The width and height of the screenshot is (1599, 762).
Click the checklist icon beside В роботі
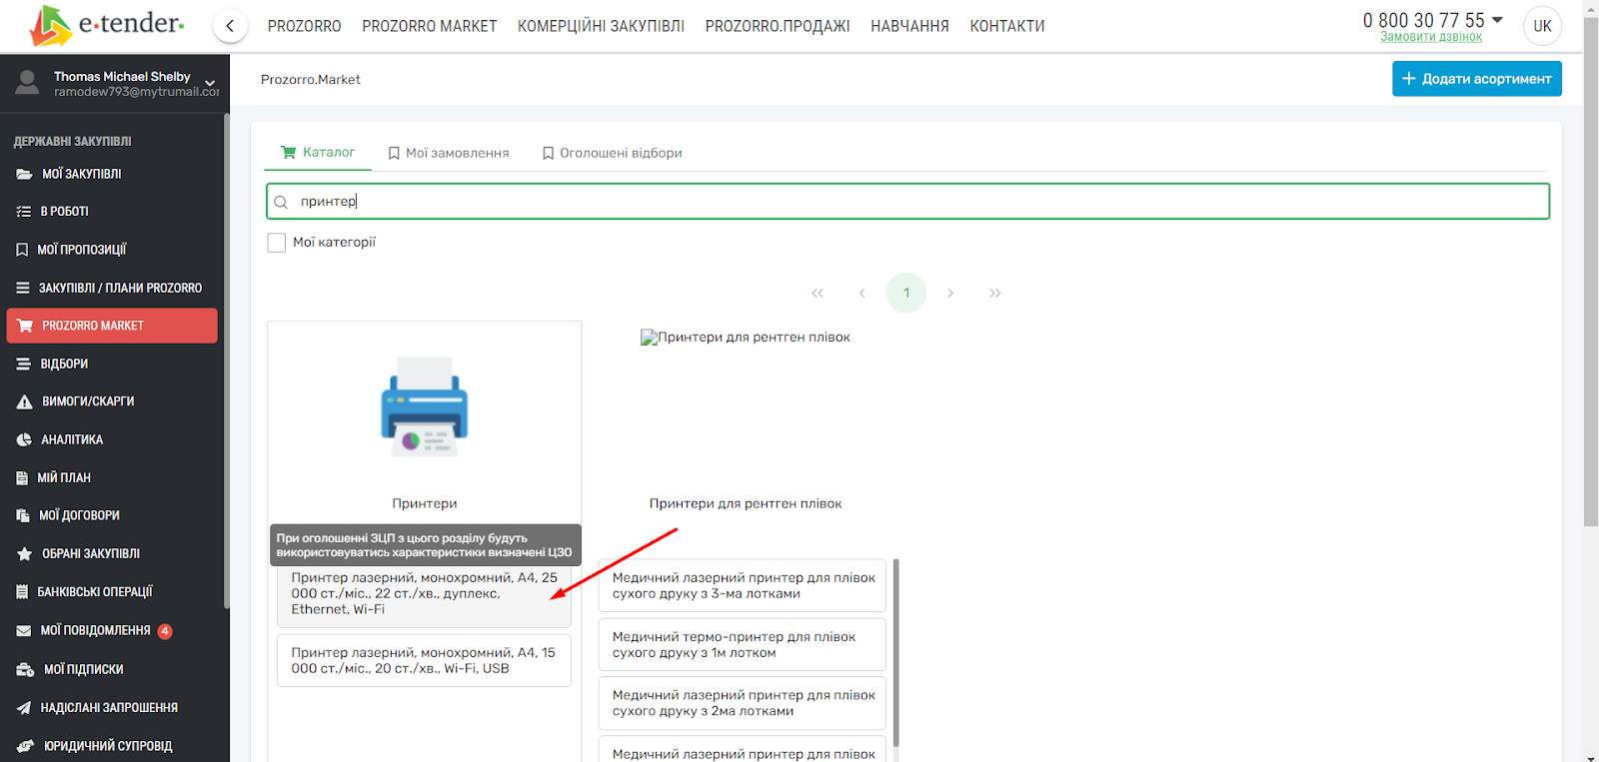[24, 212]
